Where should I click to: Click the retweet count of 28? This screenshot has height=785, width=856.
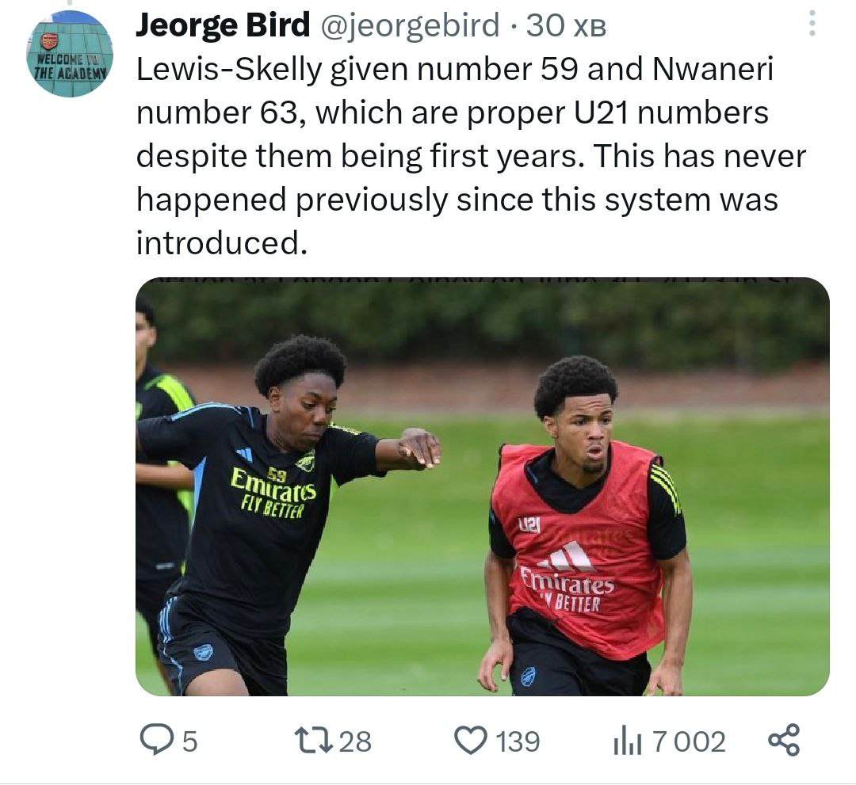pyautogui.click(x=355, y=741)
